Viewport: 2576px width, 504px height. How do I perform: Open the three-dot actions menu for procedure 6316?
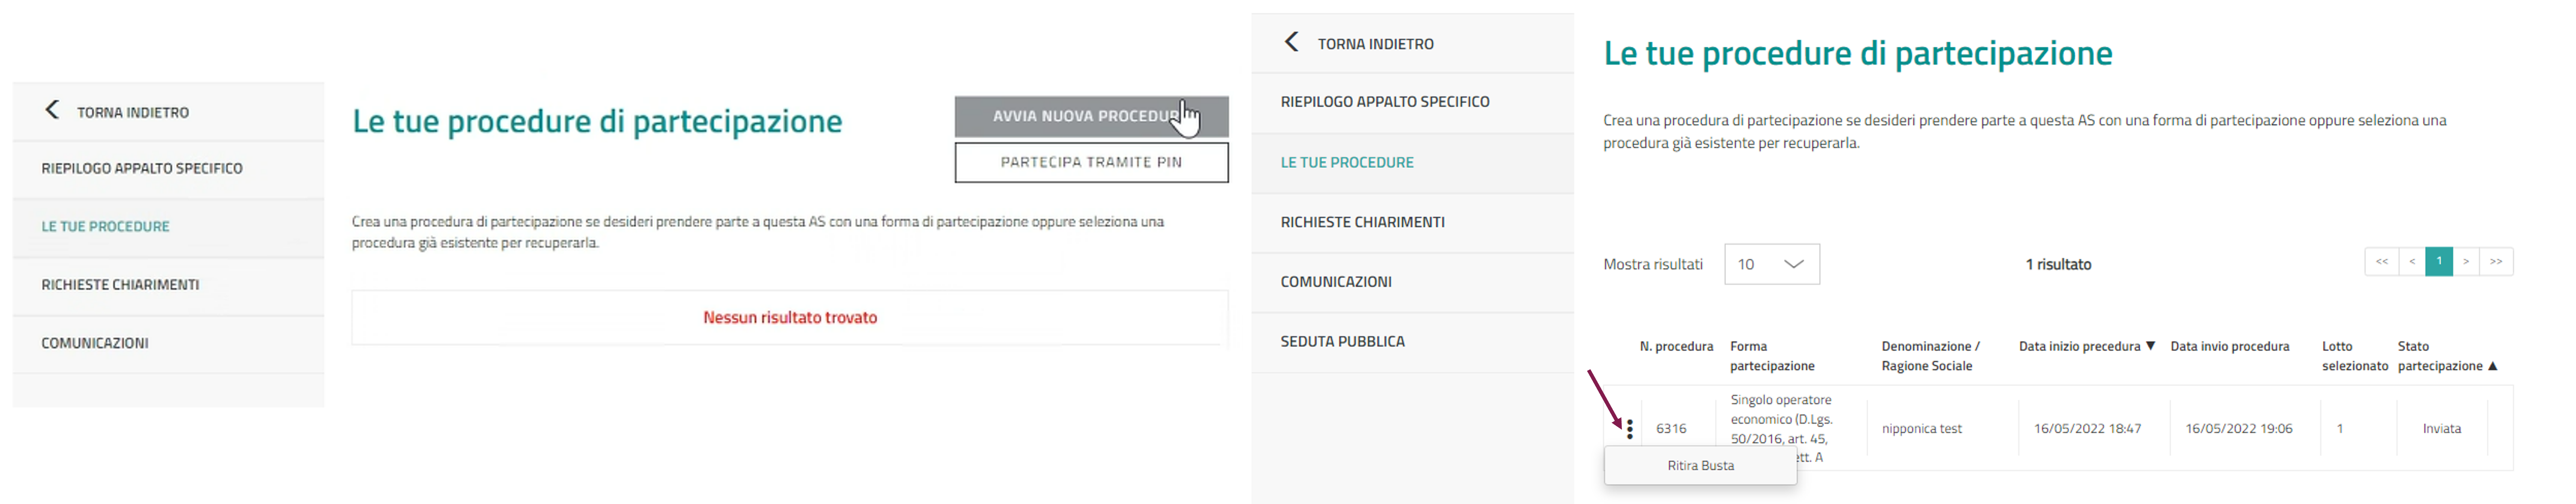pyautogui.click(x=1630, y=429)
